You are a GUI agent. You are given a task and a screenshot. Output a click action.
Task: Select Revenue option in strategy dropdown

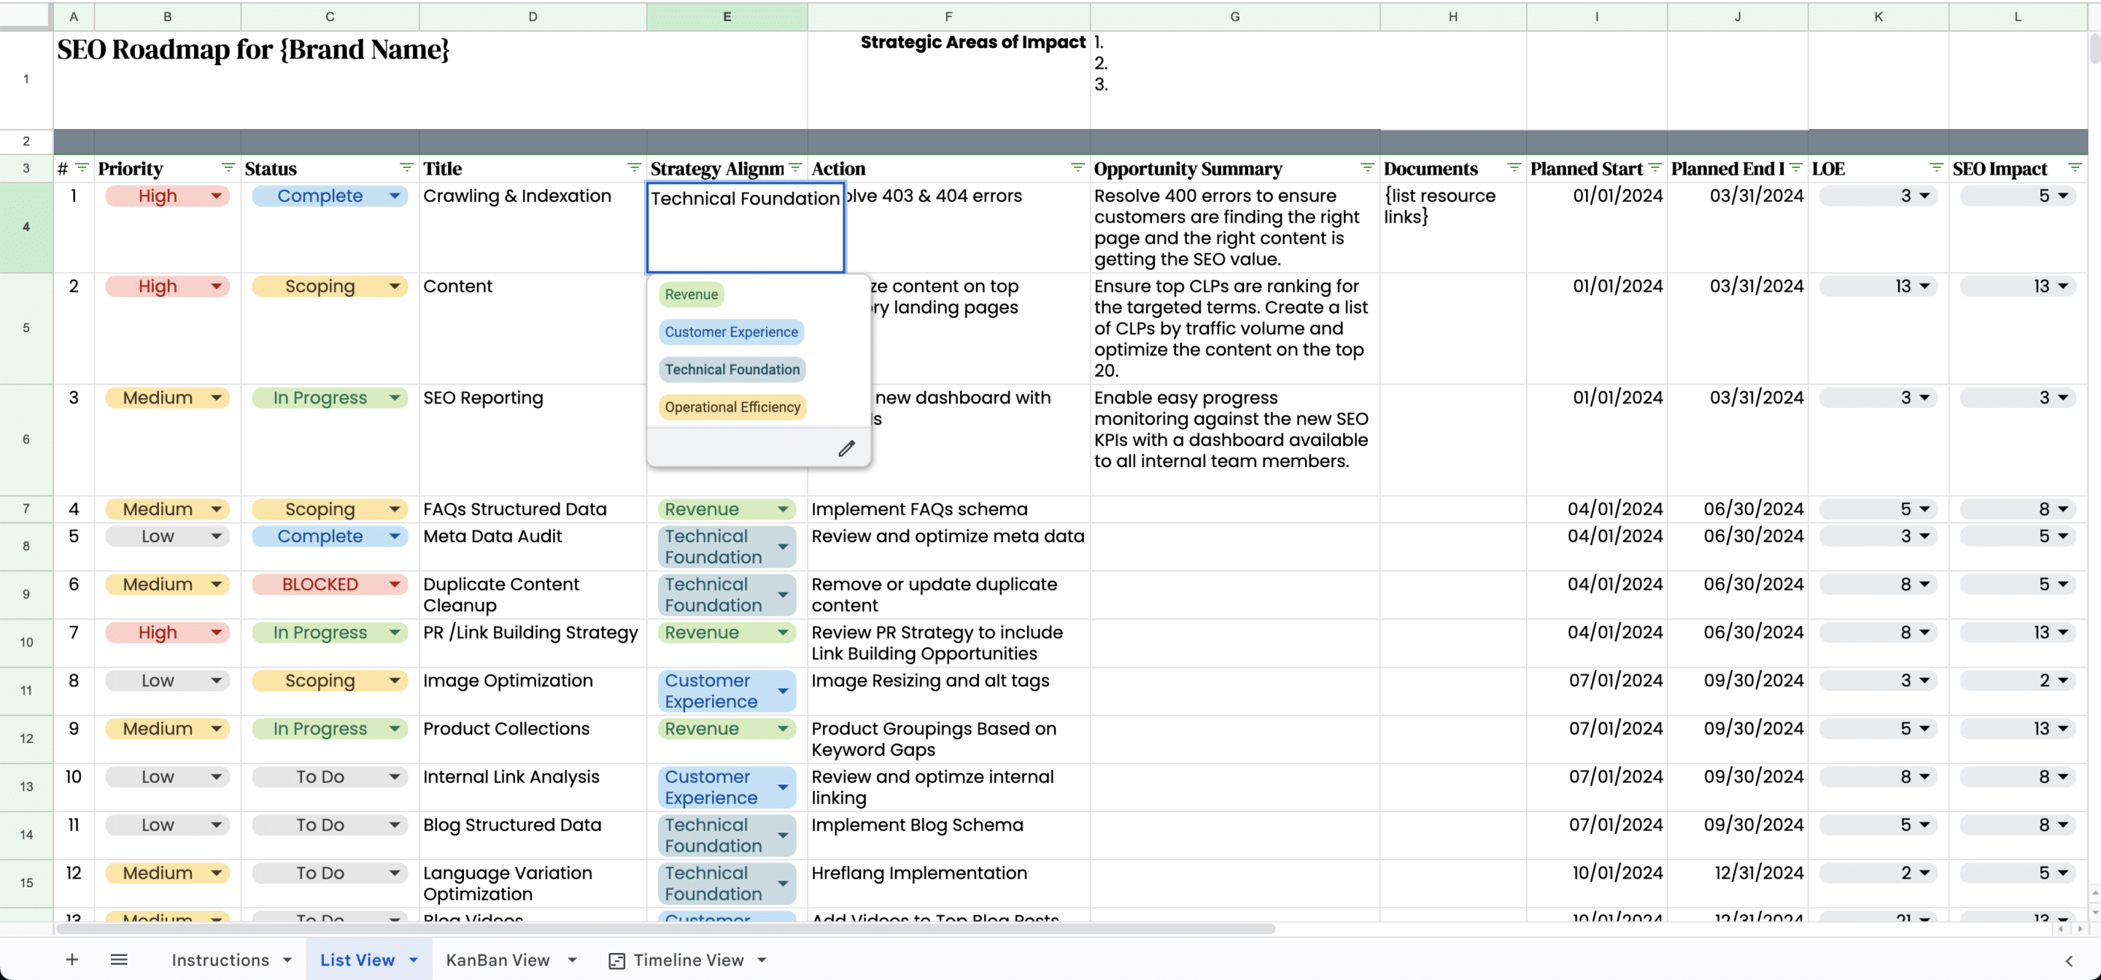pos(692,293)
